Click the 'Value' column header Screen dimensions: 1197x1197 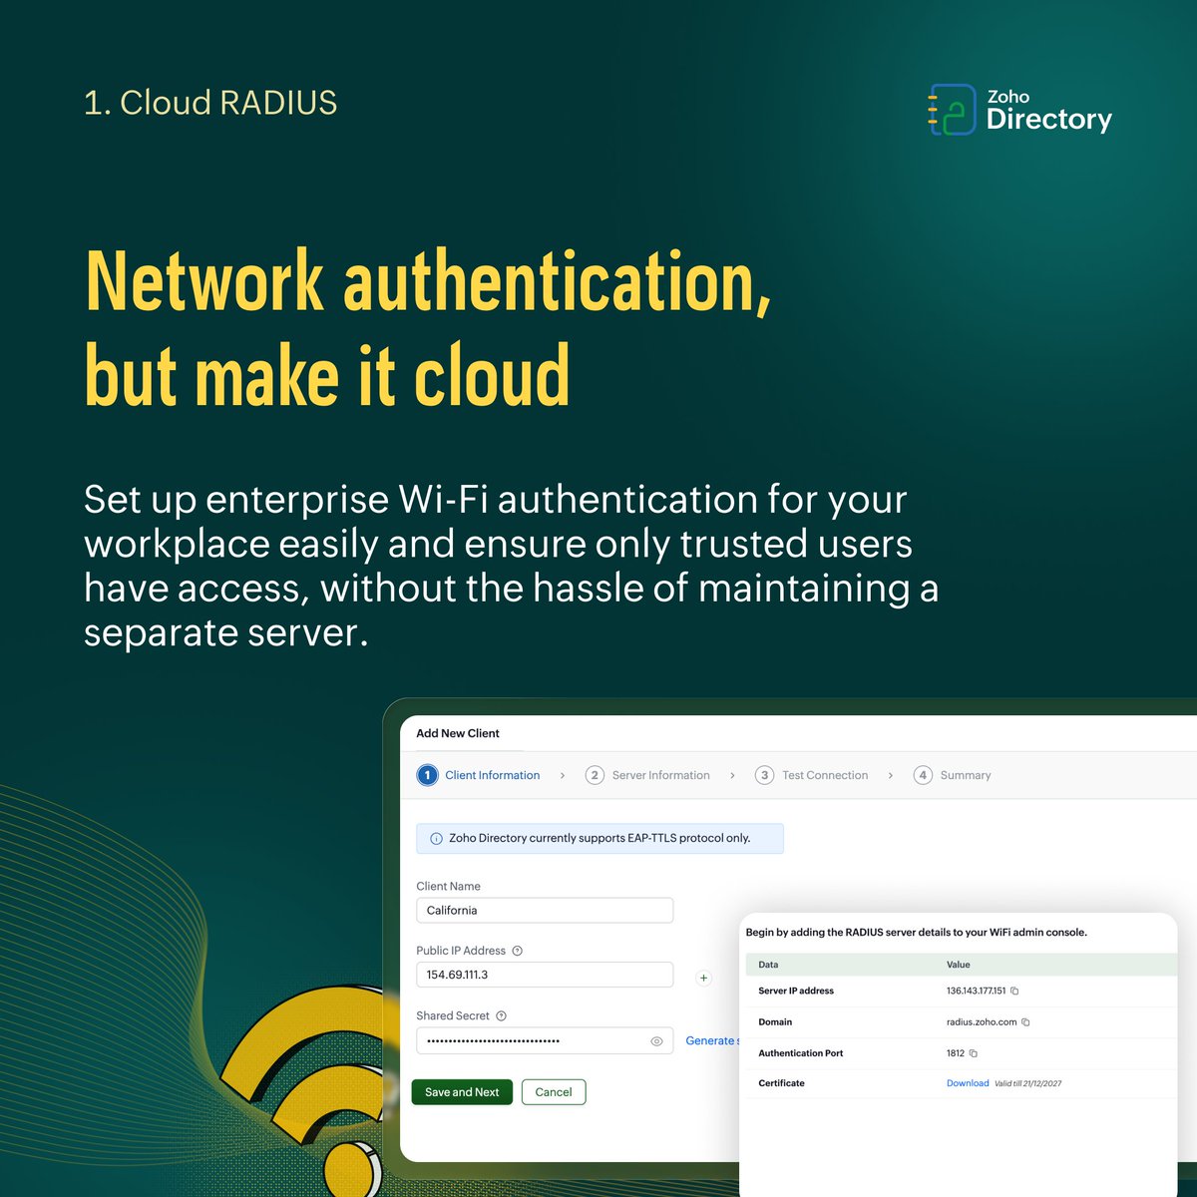point(958,965)
